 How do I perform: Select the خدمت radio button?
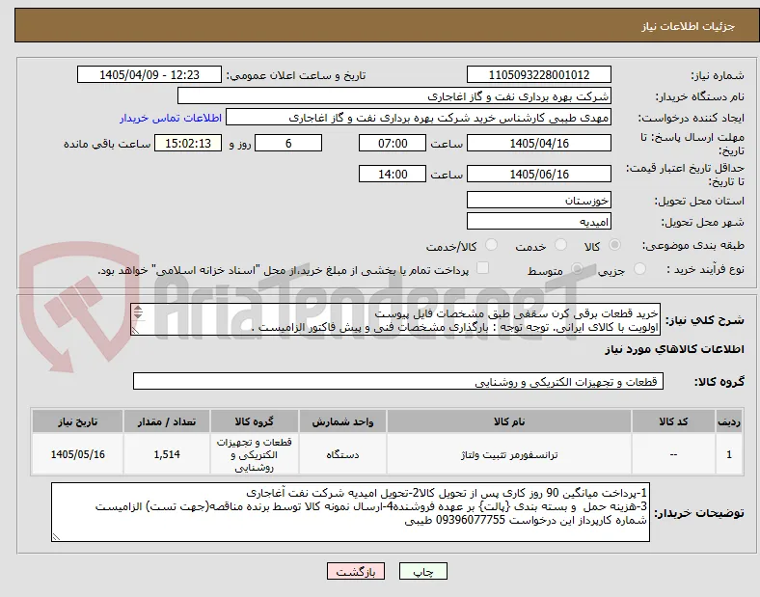[560, 245]
